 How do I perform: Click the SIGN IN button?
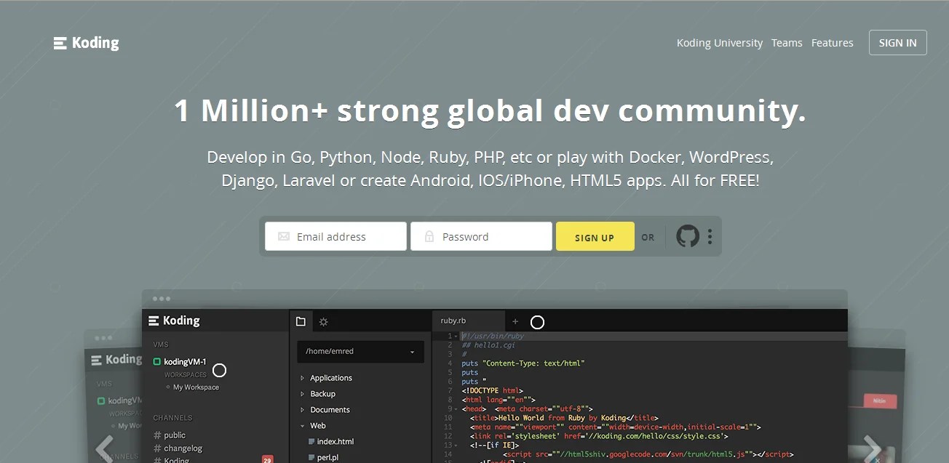(897, 42)
